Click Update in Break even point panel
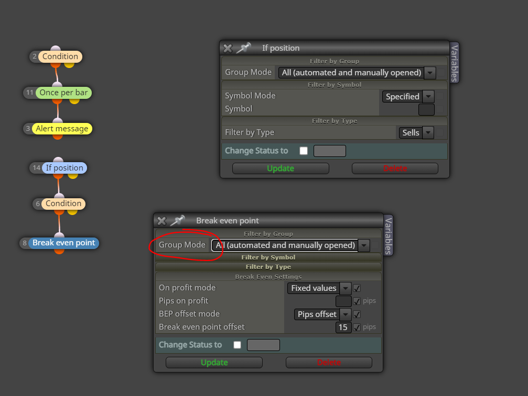 (x=214, y=363)
